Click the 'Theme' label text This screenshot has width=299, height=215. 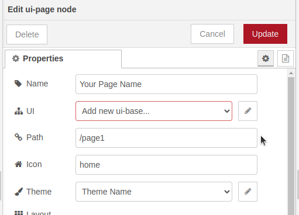[39, 192]
